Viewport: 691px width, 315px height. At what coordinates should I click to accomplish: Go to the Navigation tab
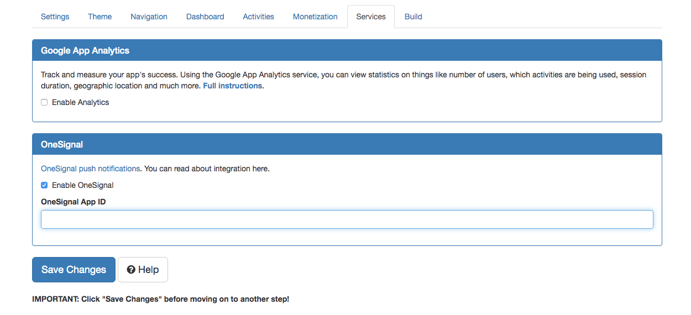pos(149,17)
